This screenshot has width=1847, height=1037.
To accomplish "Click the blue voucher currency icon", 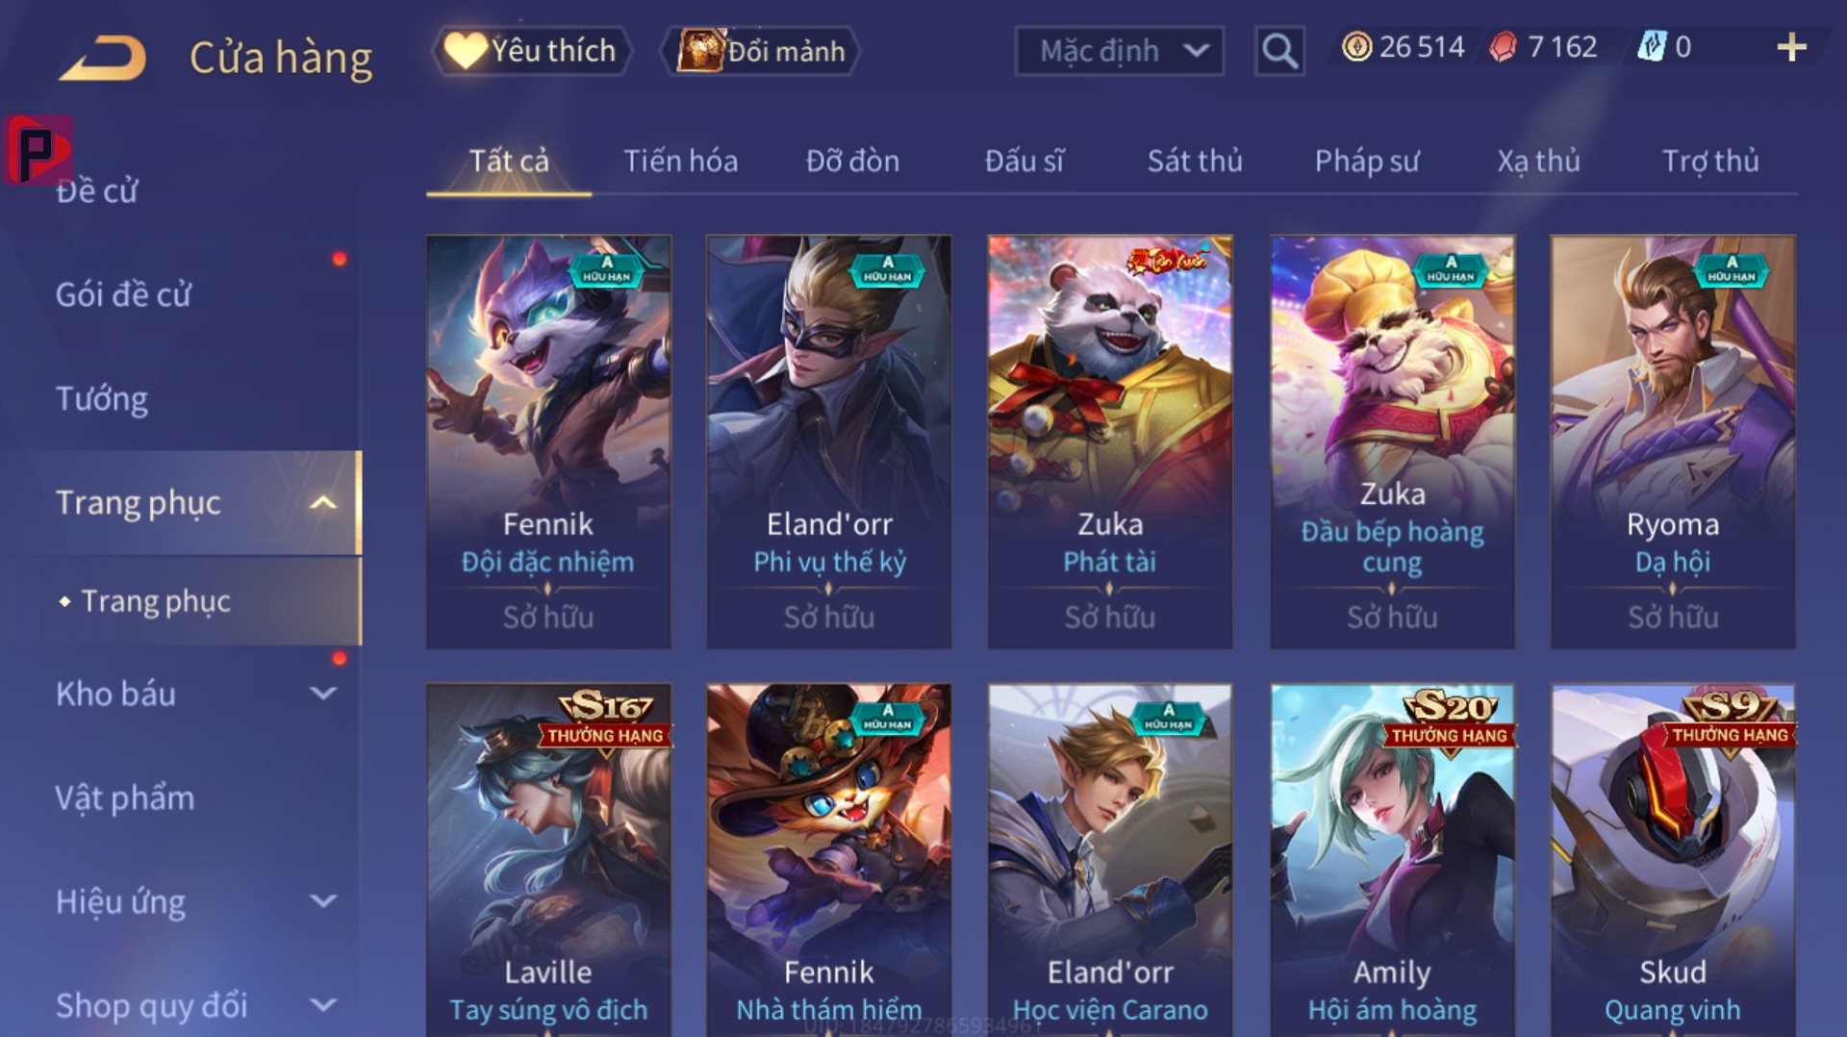I will [x=1652, y=46].
